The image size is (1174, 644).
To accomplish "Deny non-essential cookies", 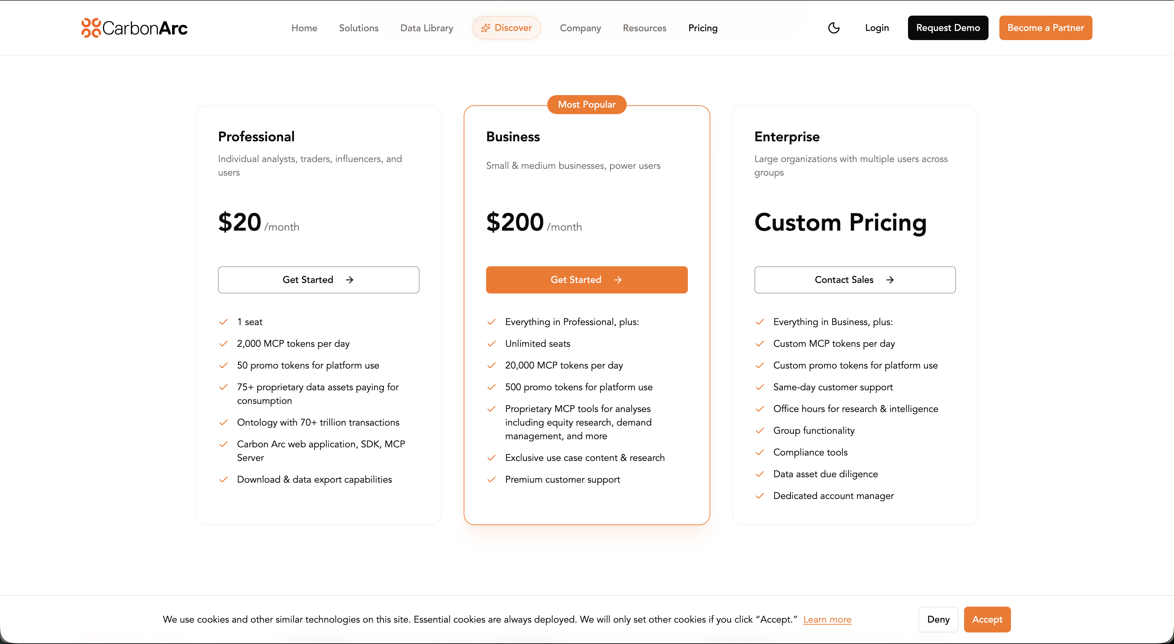I will [938, 620].
